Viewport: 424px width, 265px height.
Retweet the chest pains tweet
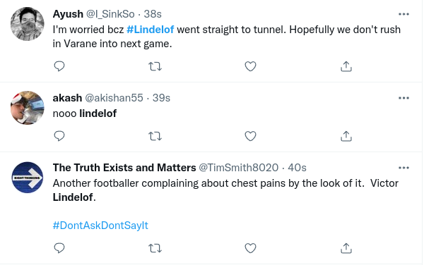click(155, 248)
